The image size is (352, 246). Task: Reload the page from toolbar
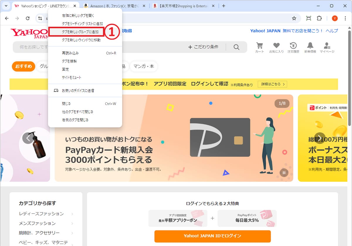[x=28, y=18]
